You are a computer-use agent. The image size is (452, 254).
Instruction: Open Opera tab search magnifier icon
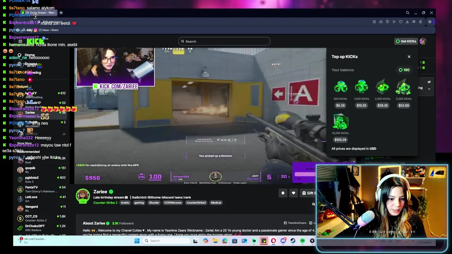coord(408,13)
